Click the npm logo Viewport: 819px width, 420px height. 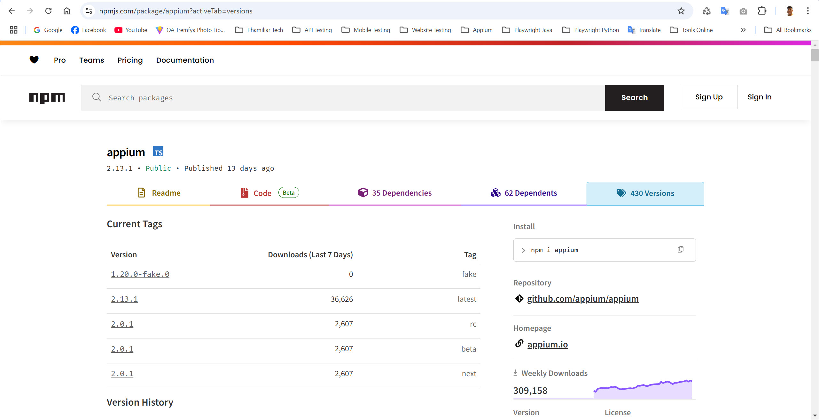[47, 97]
